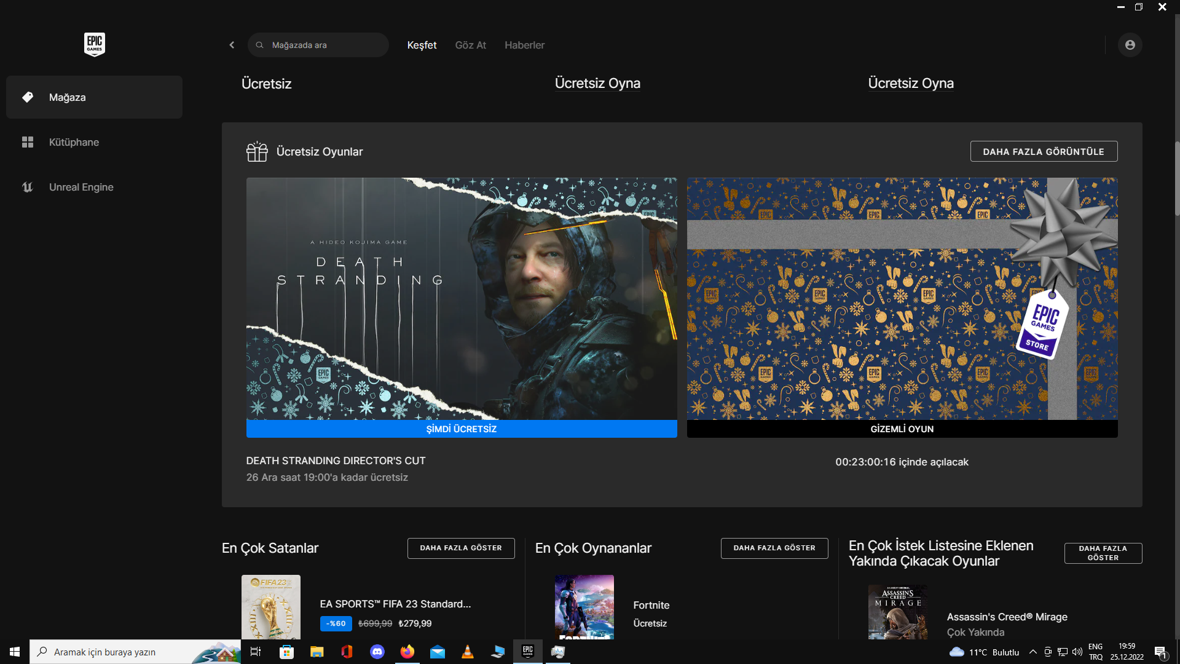The height and width of the screenshot is (664, 1180).
Task: Open the Gizemli Oyun mystery gift banner
Action: [x=902, y=299]
